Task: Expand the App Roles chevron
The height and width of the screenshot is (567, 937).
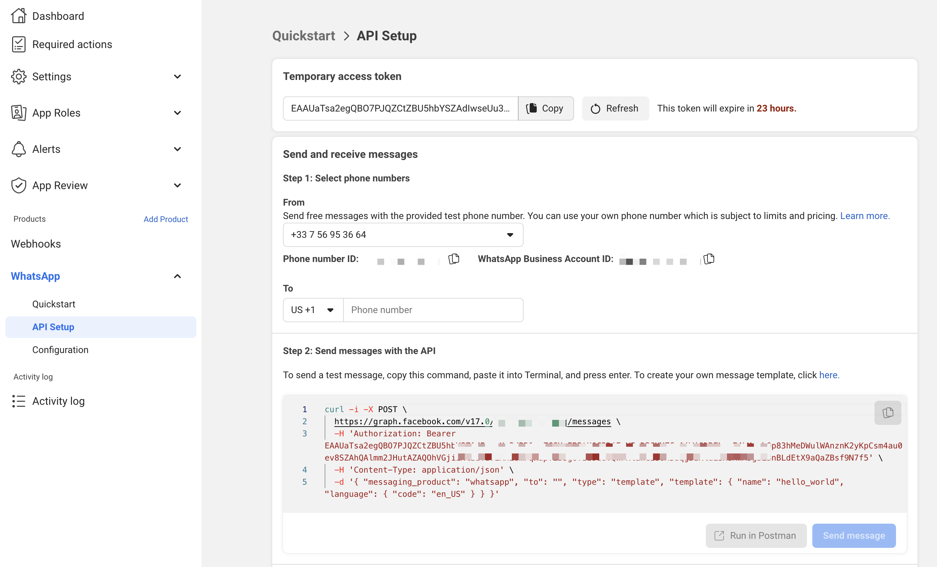Action: point(177,113)
